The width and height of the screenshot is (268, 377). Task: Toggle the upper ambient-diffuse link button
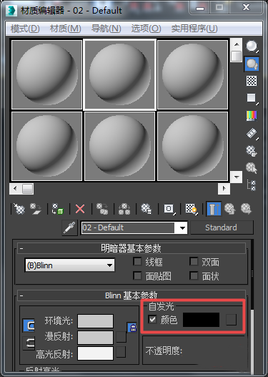(29, 325)
